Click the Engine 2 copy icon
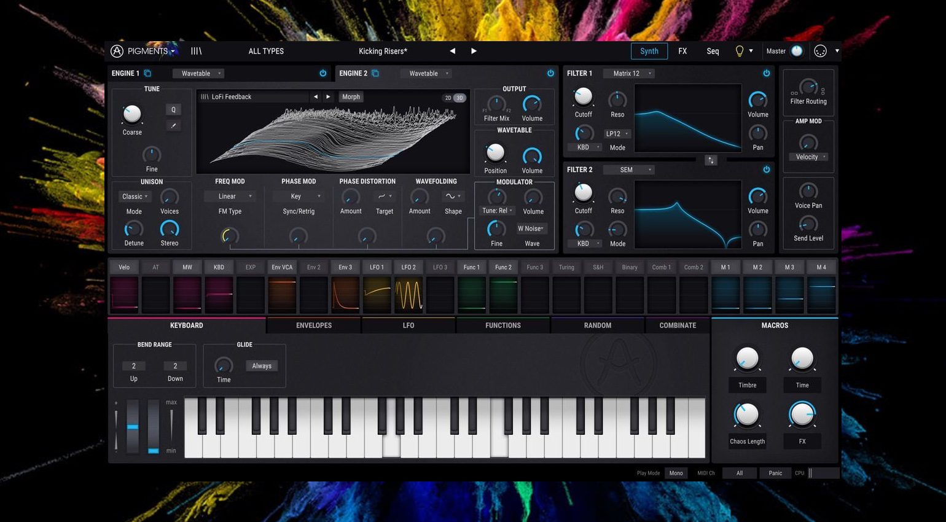 [x=375, y=73]
